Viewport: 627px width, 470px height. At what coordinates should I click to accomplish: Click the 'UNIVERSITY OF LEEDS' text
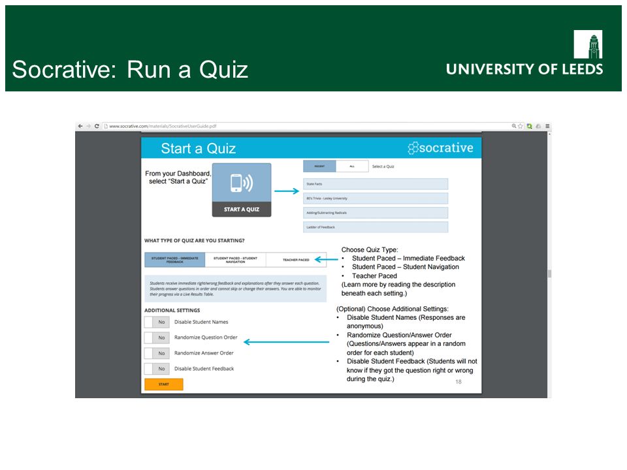[524, 69]
